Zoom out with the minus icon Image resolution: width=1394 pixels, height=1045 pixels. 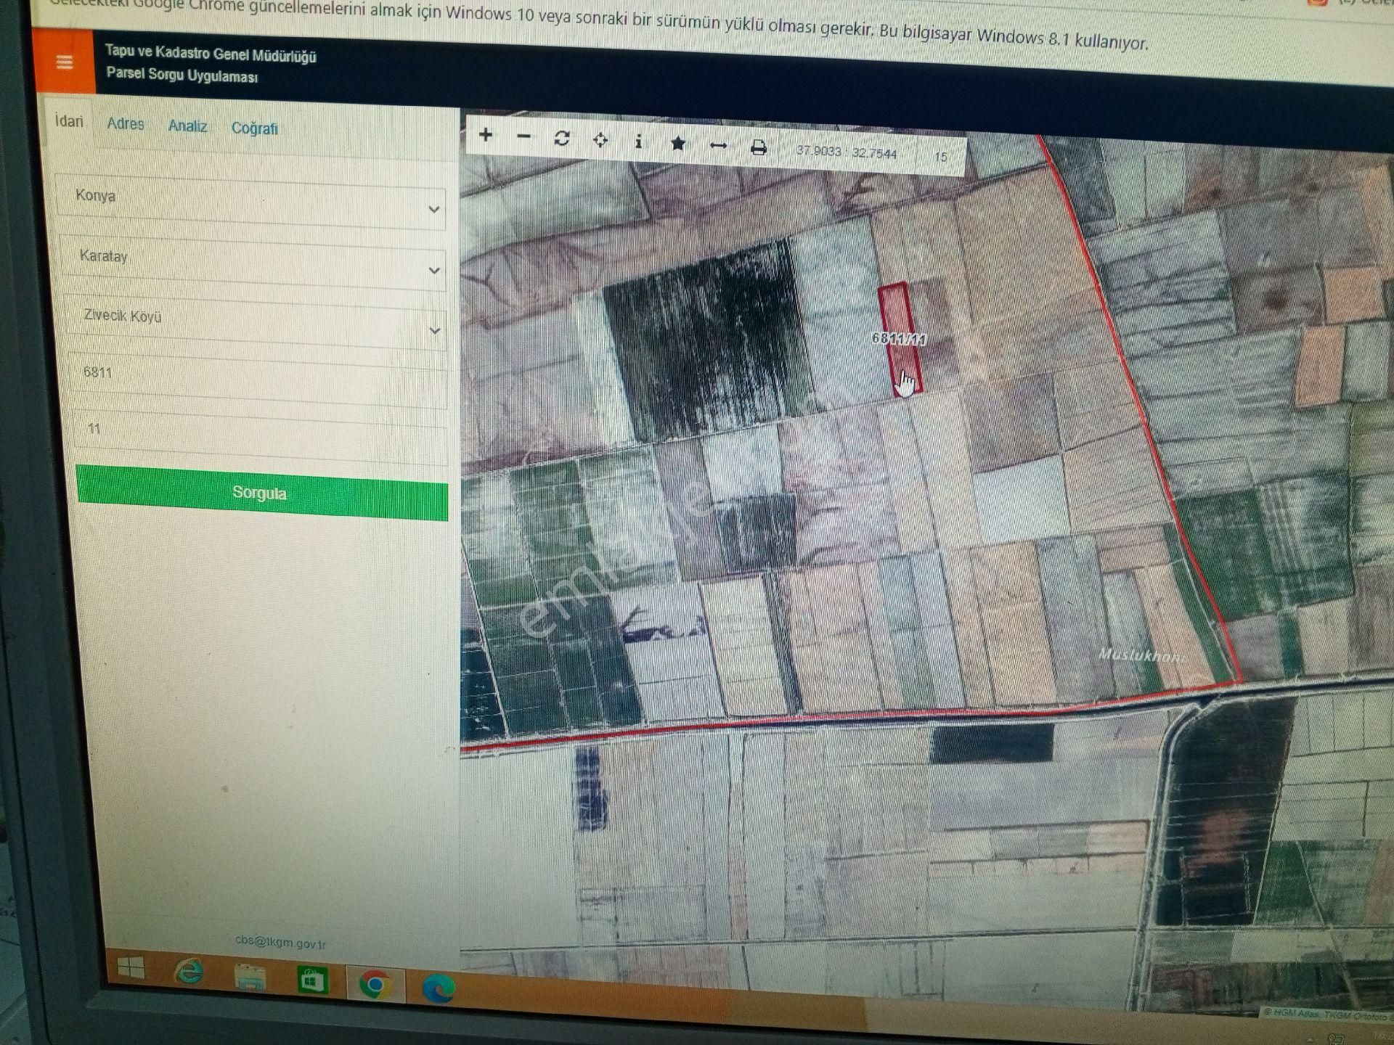(x=523, y=136)
